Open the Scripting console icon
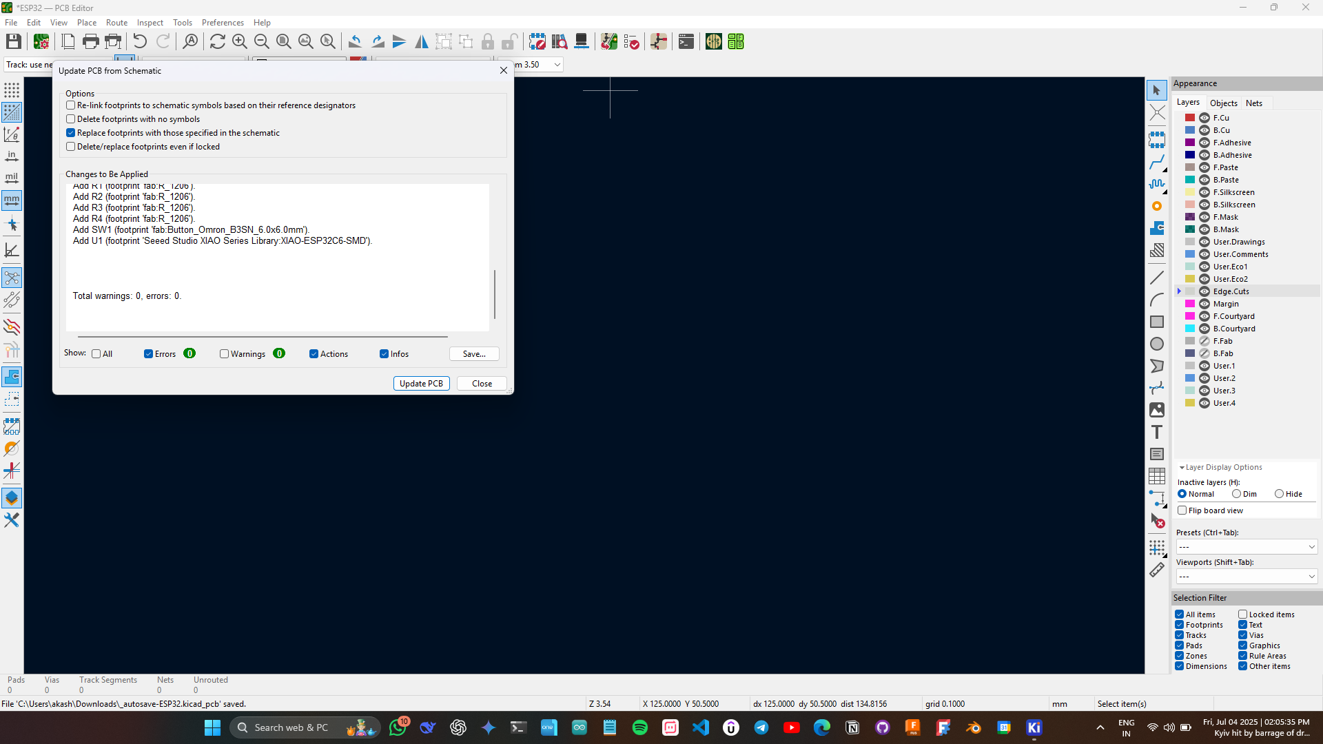The height and width of the screenshot is (744, 1323). (x=686, y=42)
